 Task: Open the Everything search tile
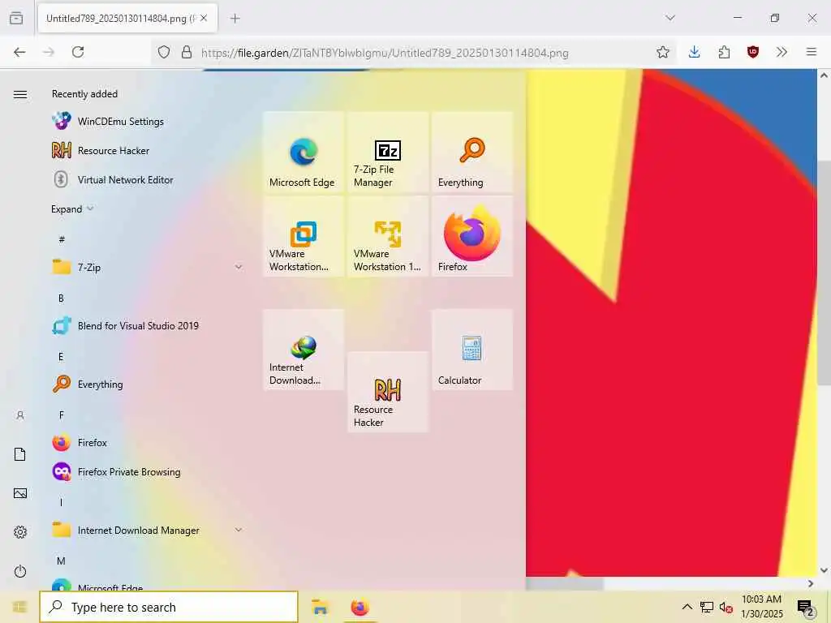(471, 152)
